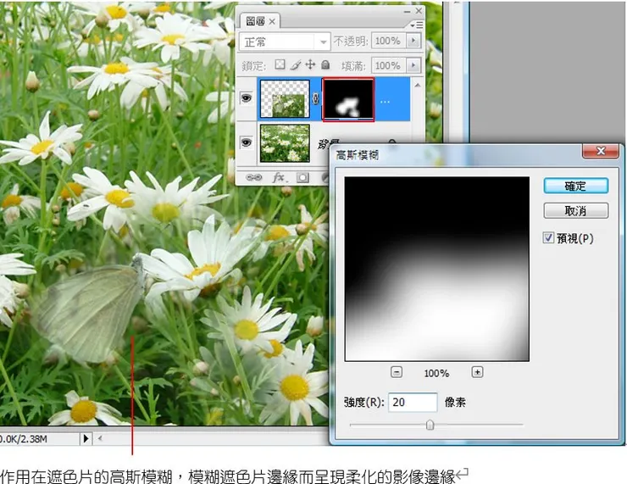Hide the 背景 layer via eye icon
The width and height of the screenshot is (627, 484).
tap(247, 142)
